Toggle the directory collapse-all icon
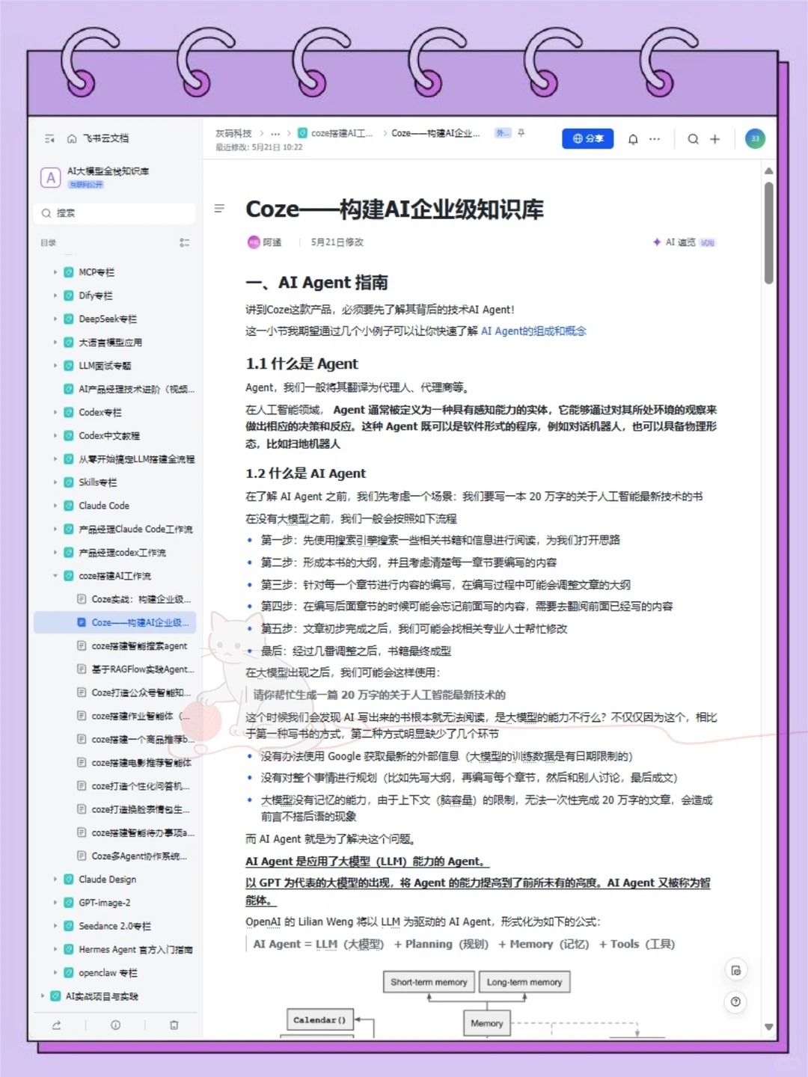This screenshot has width=808, height=1077. coord(184,242)
